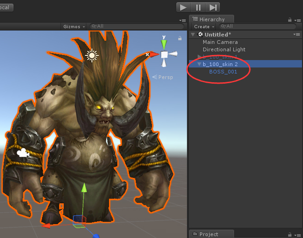This screenshot has height=238, width=303.
Task: Advance one frame with the Step button
Action: click(x=212, y=7)
